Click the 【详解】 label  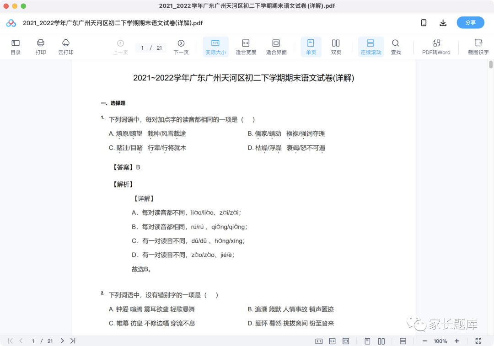tap(144, 199)
